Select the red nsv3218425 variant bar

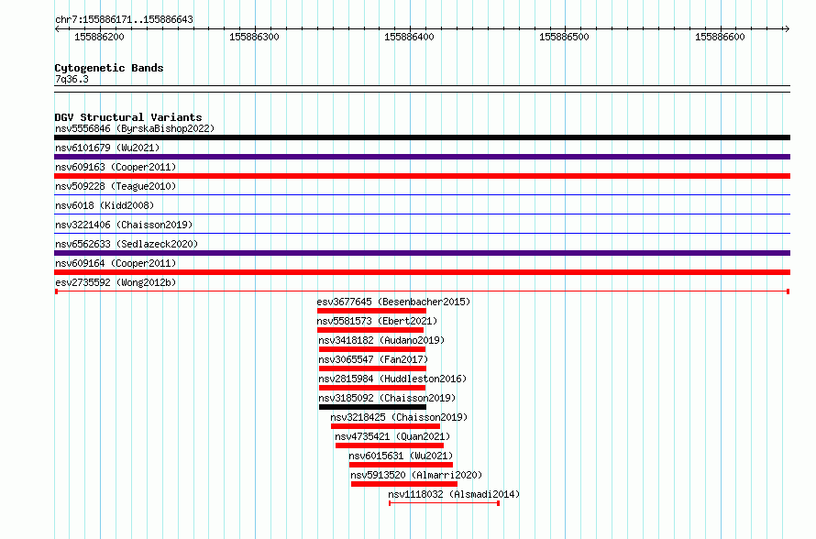[386, 426]
